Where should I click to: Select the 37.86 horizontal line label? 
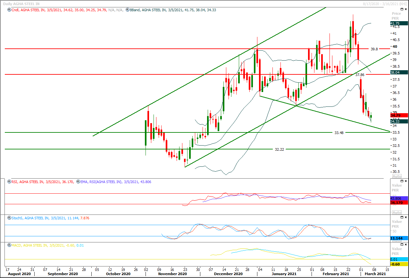[x=360, y=75]
